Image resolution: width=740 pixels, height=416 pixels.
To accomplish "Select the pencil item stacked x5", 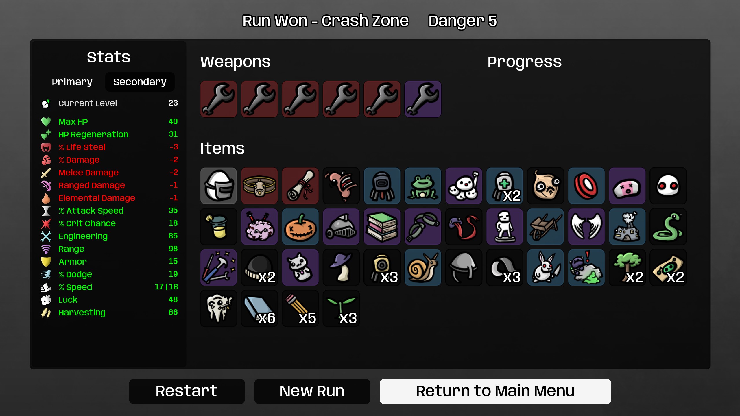I will coord(300,308).
